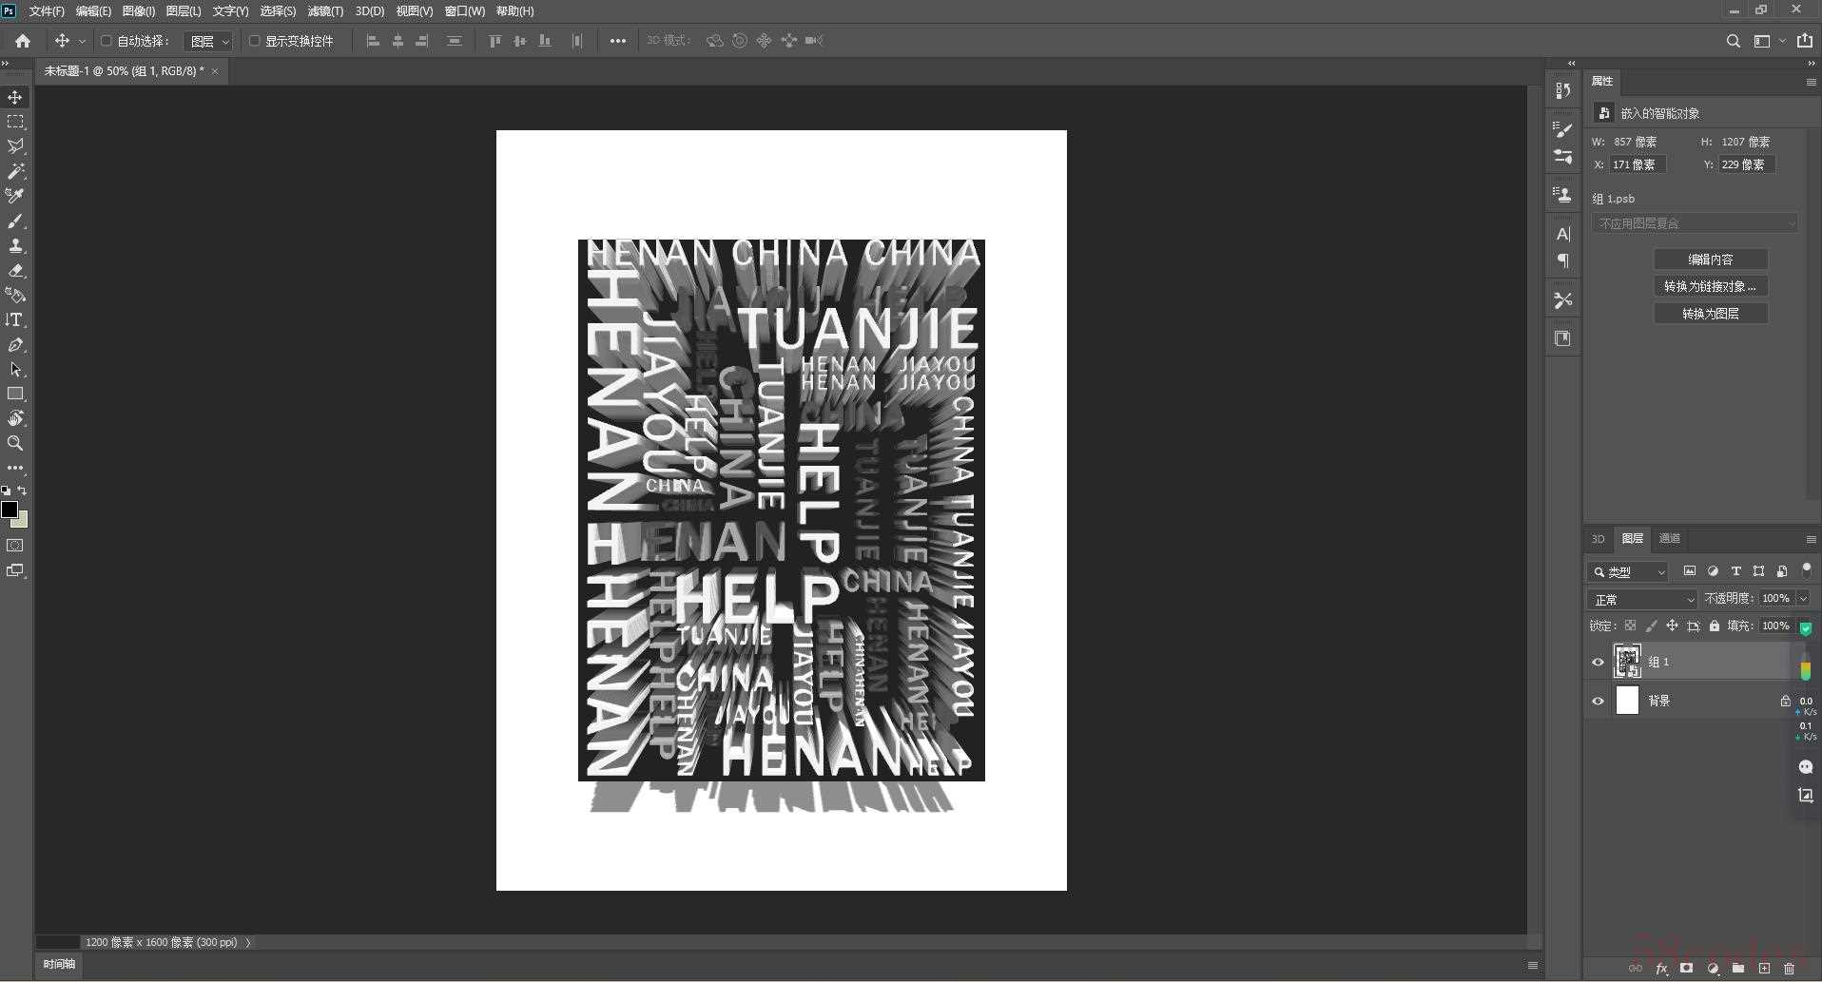Toggle lock all for the layer
Screen dimensions: 1822x982
[x=1714, y=626]
